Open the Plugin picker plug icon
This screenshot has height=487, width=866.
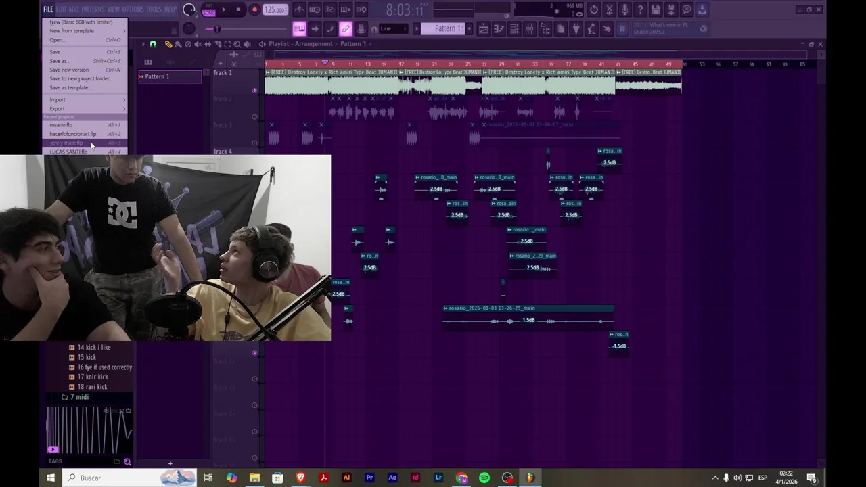click(576, 28)
